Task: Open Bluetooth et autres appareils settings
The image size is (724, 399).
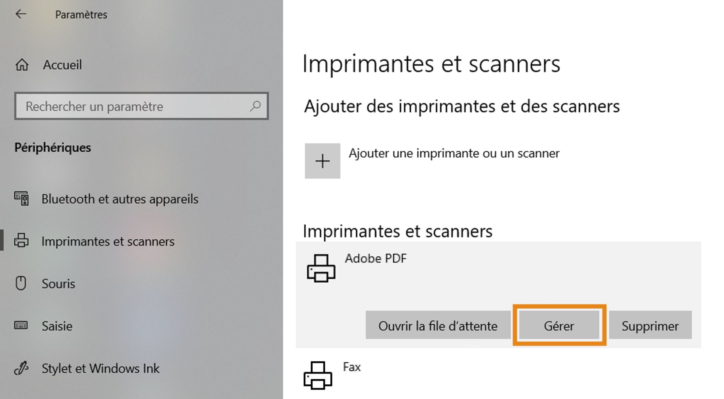Action: [120, 199]
